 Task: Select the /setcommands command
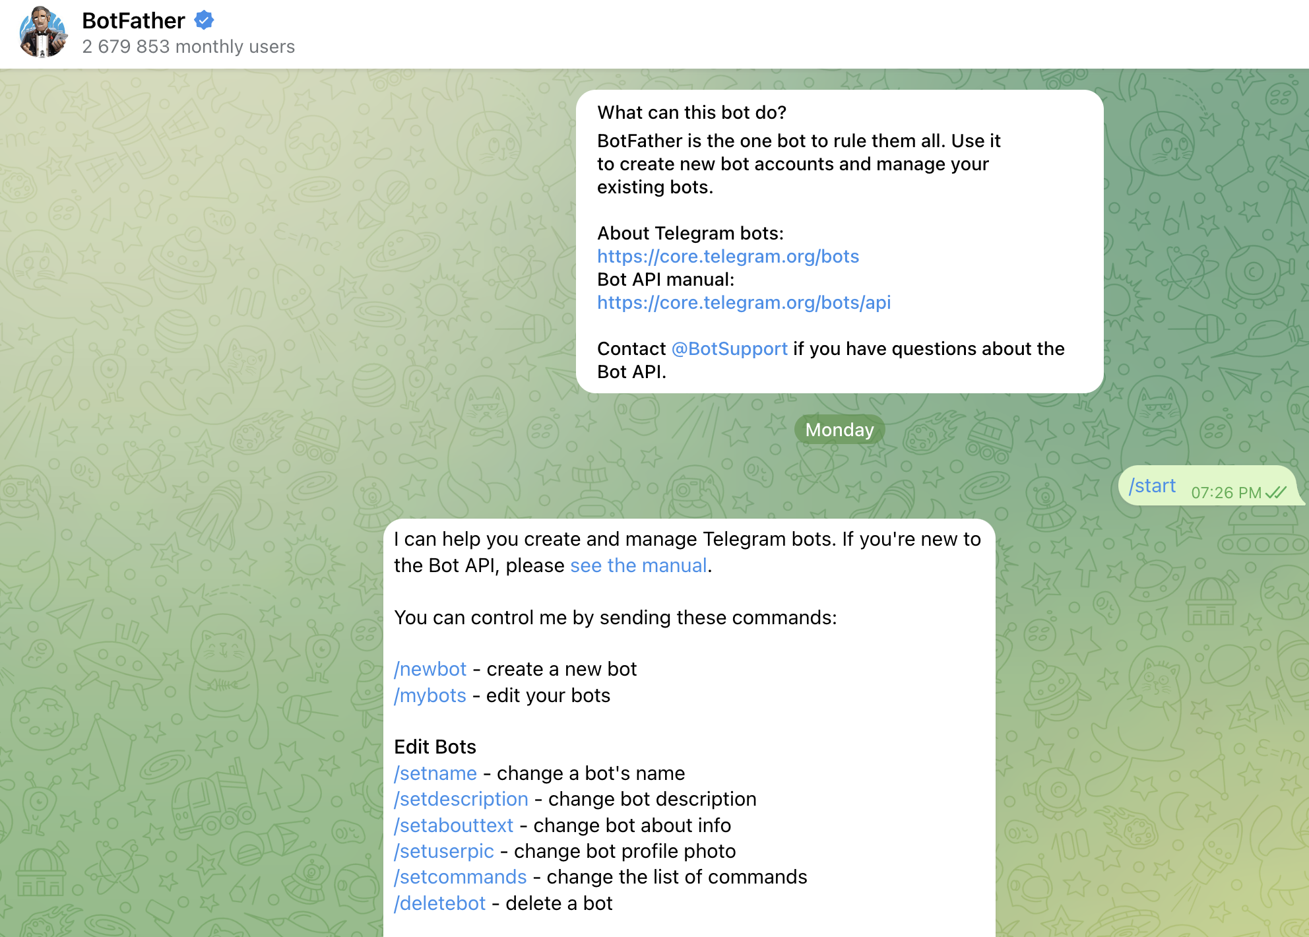[461, 877]
